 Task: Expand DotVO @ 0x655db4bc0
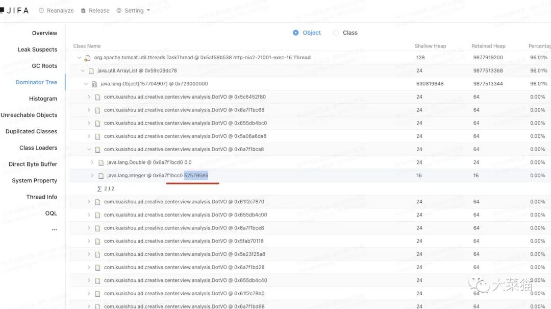pyautogui.click(x=89, y=123)
